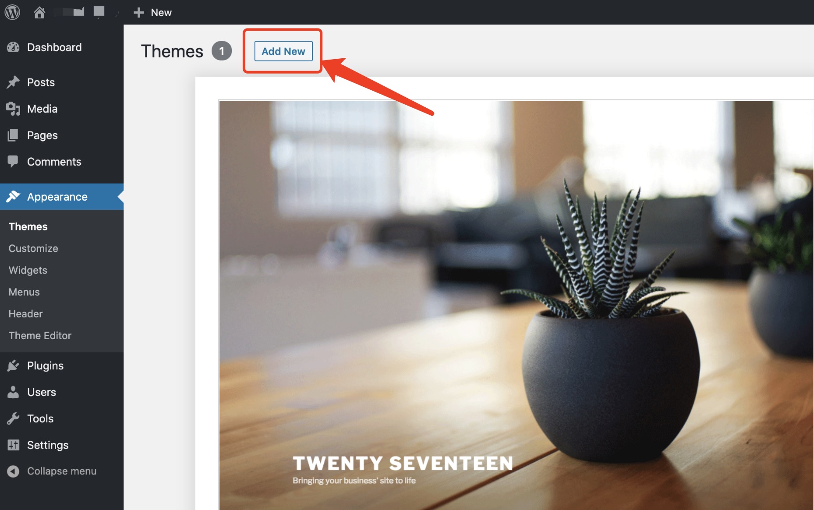Visit site via home icon
814x510 pixels.
click(39, 12)
